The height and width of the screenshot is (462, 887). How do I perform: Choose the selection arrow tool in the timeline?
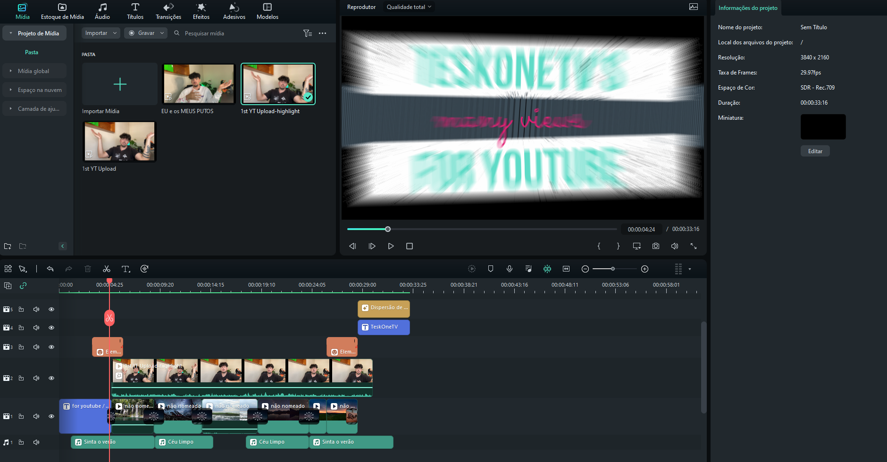point(23,269)
